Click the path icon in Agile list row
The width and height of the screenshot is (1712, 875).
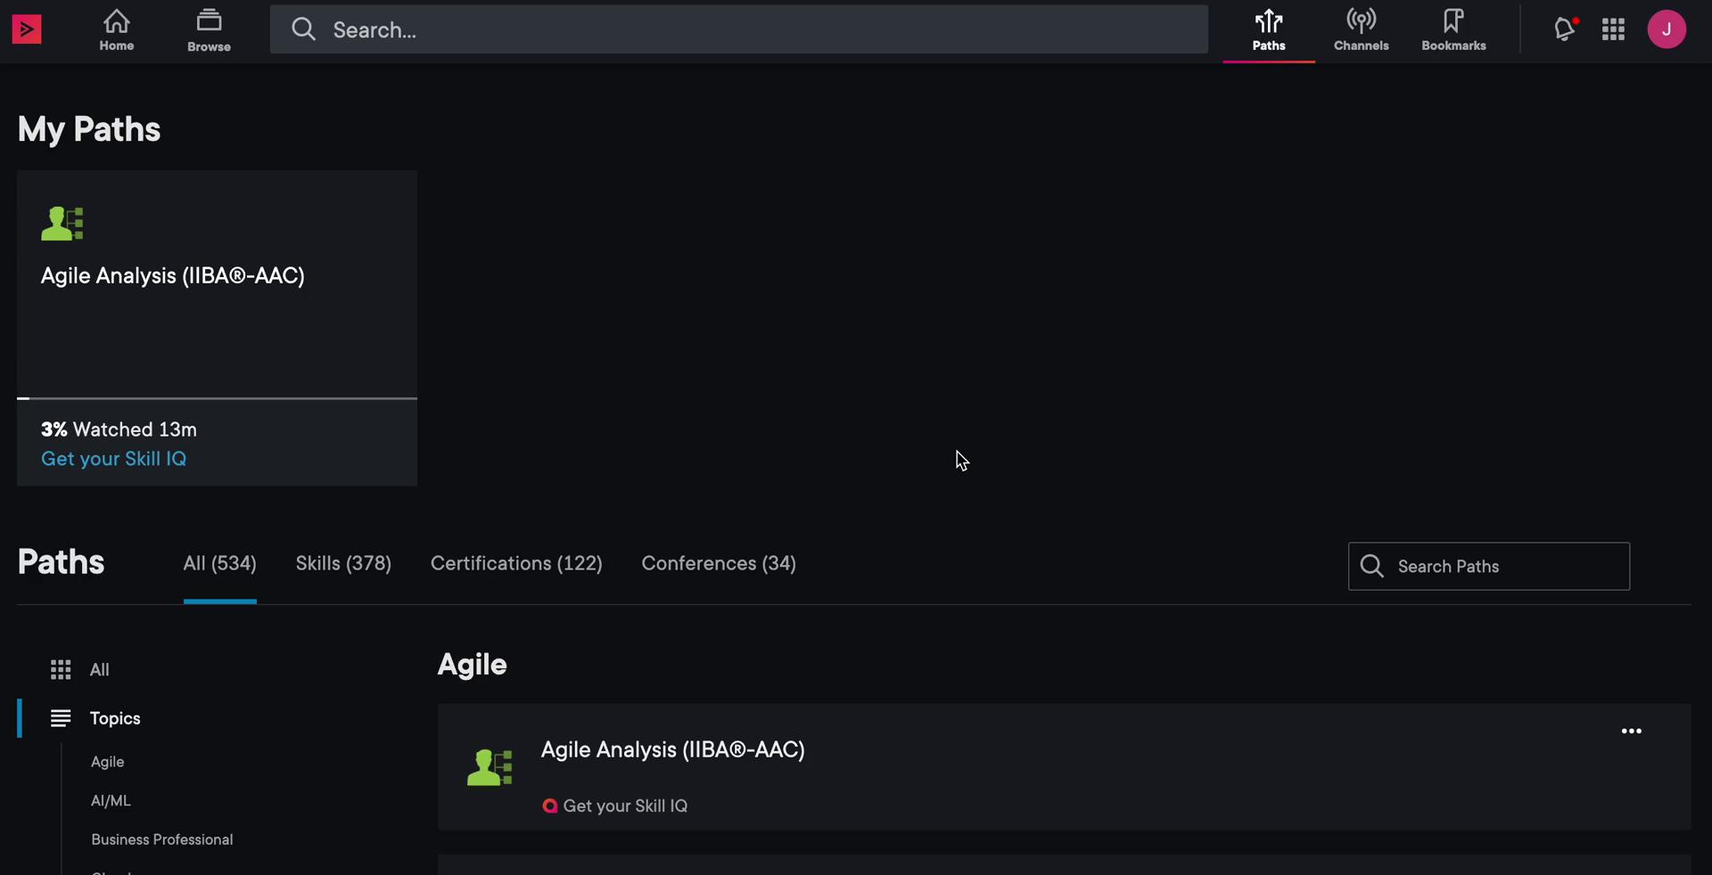[490, 767]
